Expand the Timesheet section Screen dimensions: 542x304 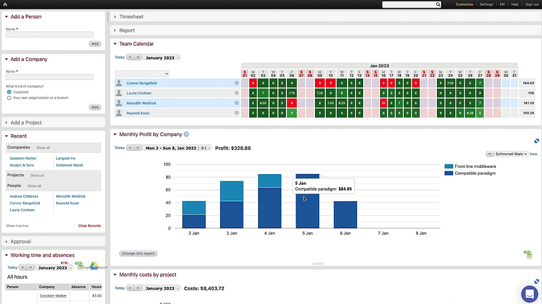(115, 16)
